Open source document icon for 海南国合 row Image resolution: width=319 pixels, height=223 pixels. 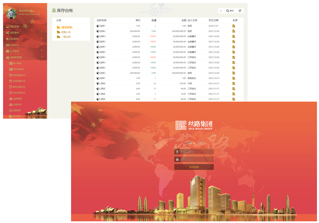234,78
